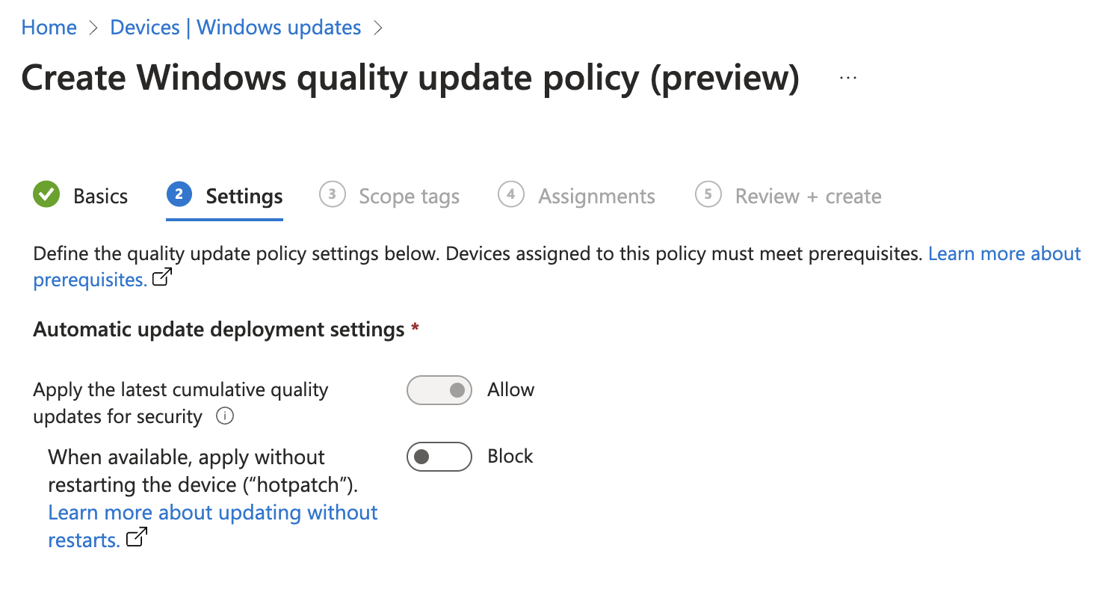Click the external link icon after prerequisites

click(162, 279)
